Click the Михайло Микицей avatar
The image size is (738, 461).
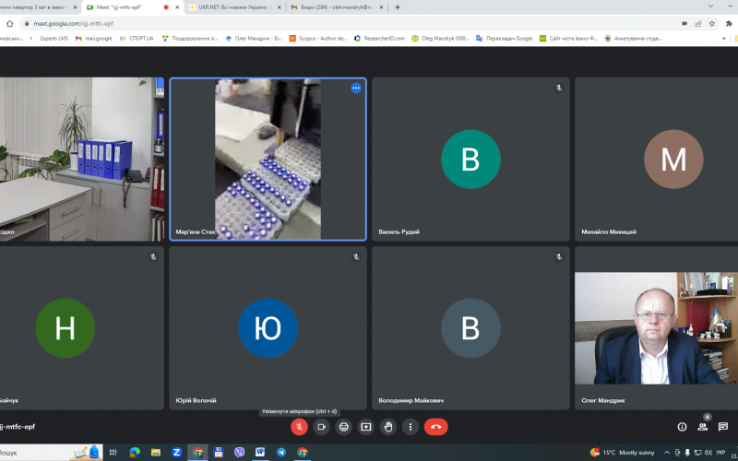pos(673,159)
